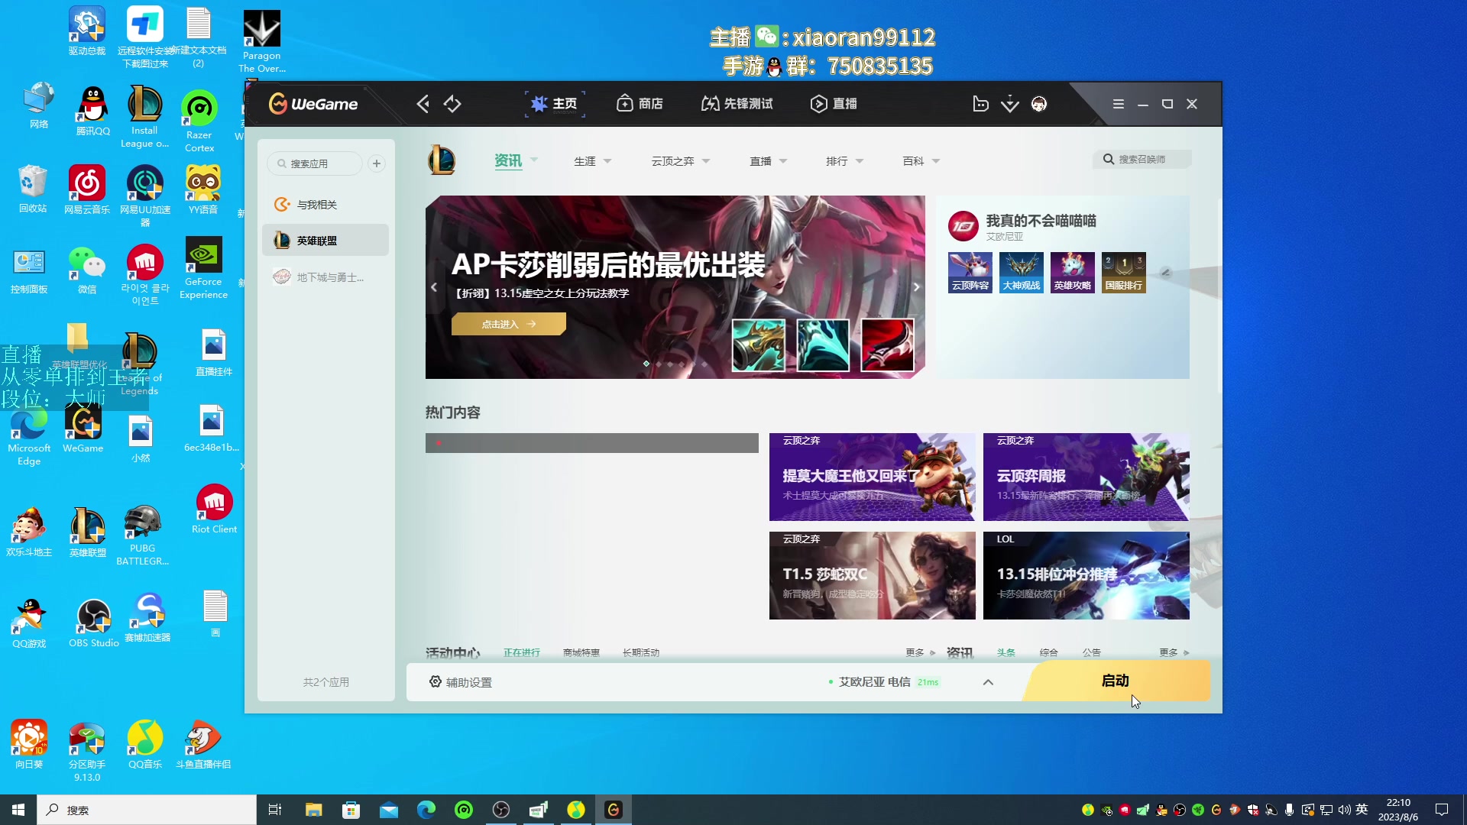The width and height of the screenshot is (1467, 825).
Task: Click the summoner level avatar badge
Action: [x=963, y=226]
